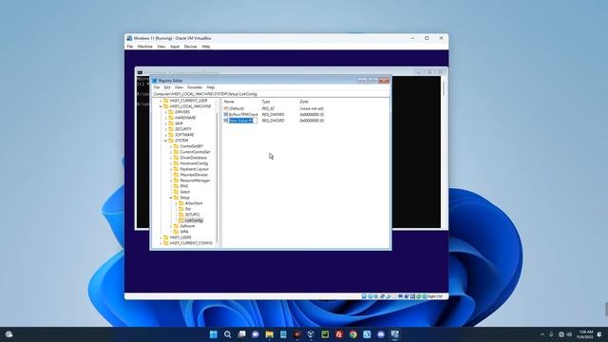Click the microphone tray icon
The height and width of the screenshot is (342, 608).
551,334
